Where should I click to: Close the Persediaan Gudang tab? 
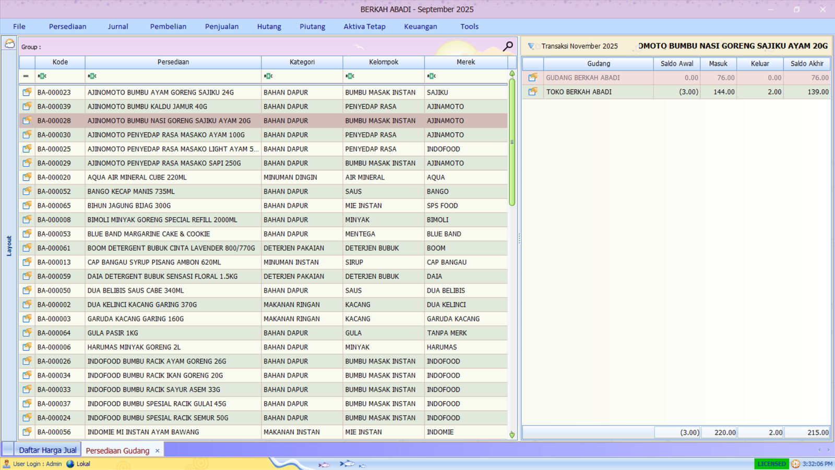click(x=157, y=451)
